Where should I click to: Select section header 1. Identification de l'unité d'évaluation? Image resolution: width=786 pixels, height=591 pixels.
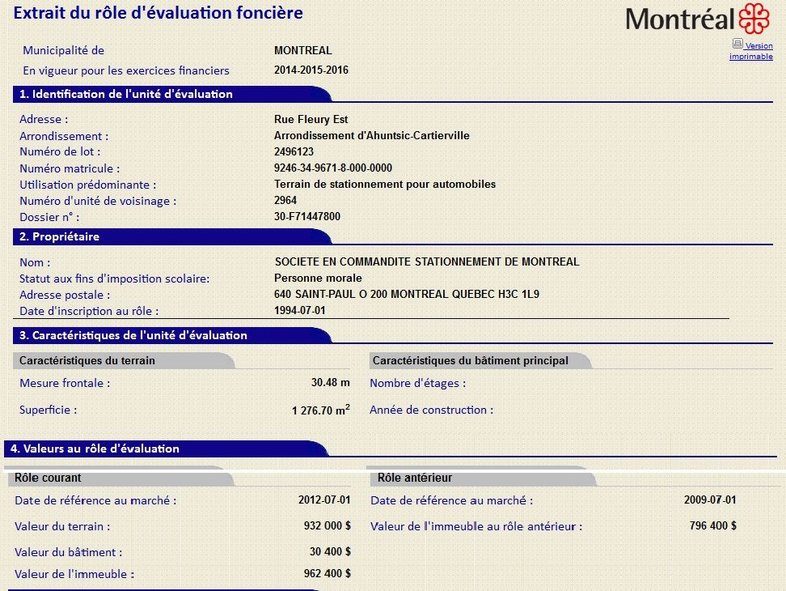pyautogui.click(x=126, y=94)
